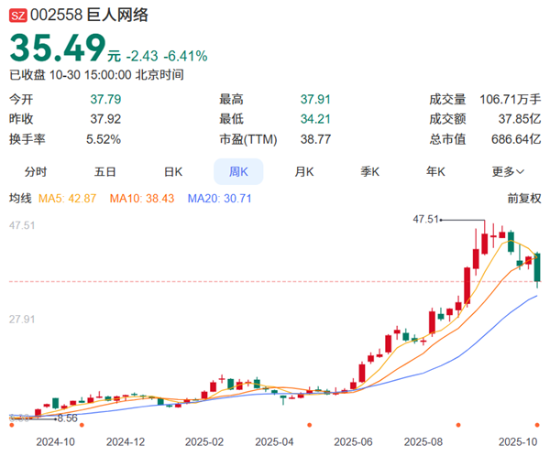Select the 日K daily candlestick tab
Viewport: 550px width, 456px height.
coord(173,172)
